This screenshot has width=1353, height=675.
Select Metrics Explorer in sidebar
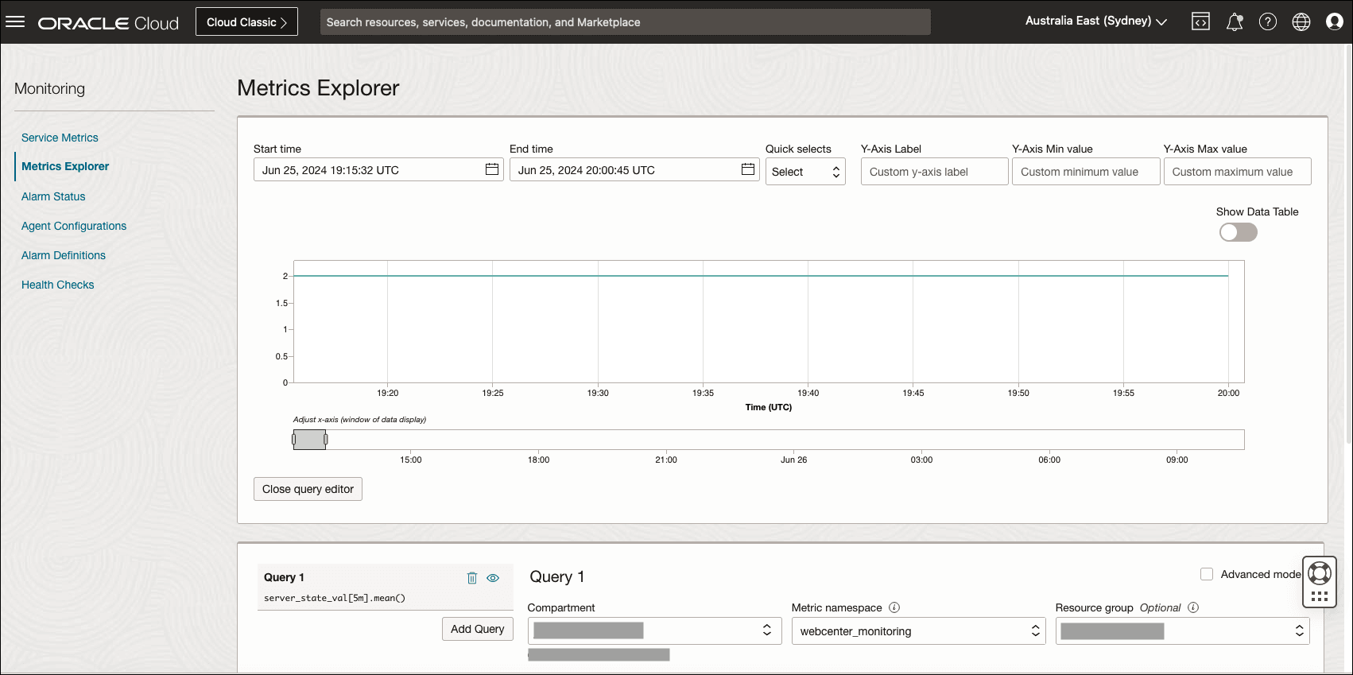point(65,166)
